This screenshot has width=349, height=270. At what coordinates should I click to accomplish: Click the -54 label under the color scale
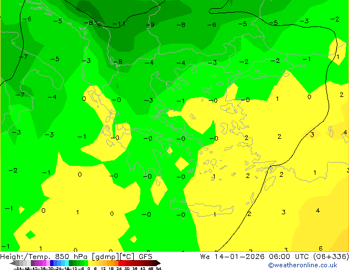point(18,268)
